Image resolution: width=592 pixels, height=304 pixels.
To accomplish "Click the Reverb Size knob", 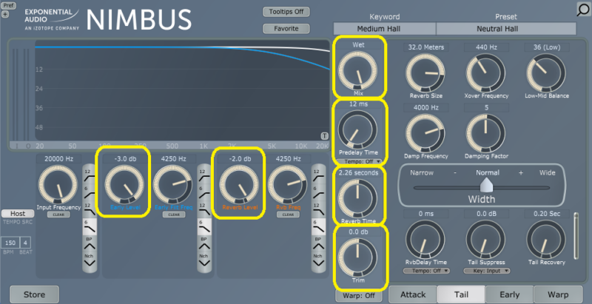I will pyautogui.click(x=425, y=72).
